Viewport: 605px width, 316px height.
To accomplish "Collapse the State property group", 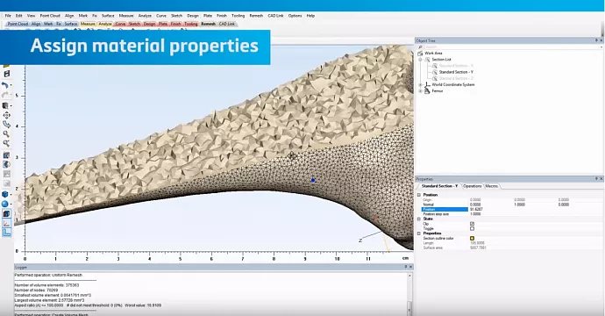I will tap(419, 219).
